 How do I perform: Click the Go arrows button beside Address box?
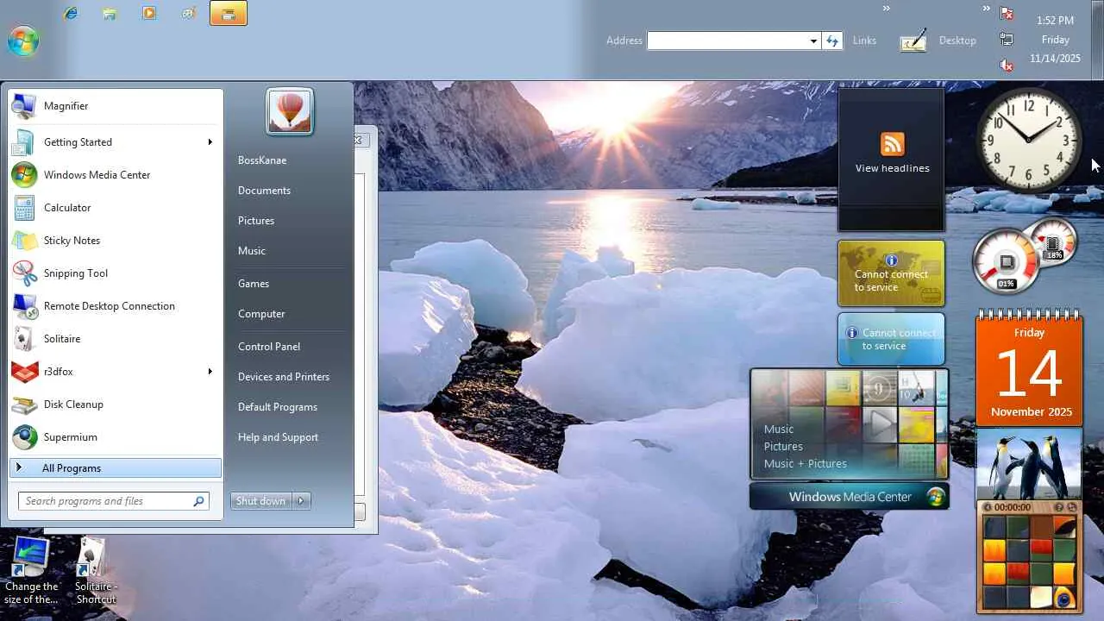click(x=832, y=41)
